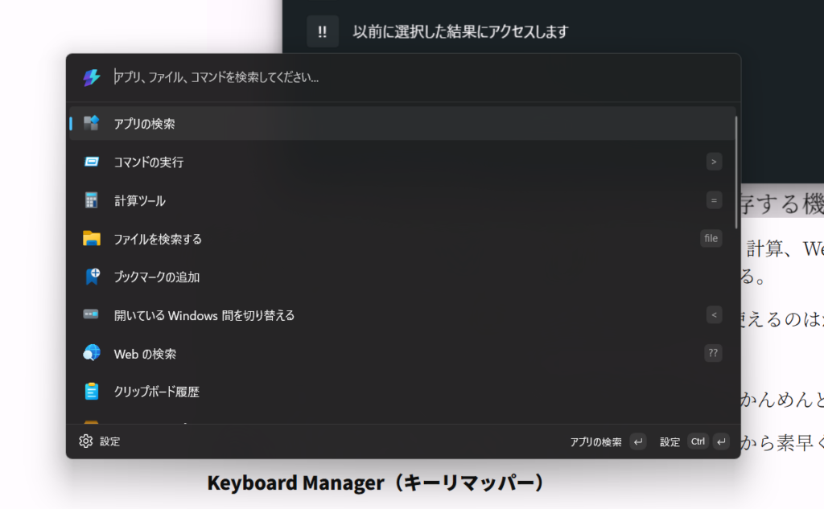Click the results list vertical scrollbar
824x509 pixels.
(x=735, y=173)
